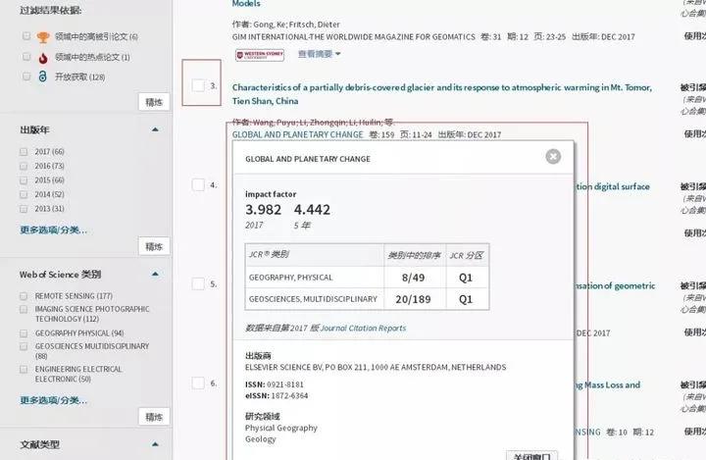The height and width of the screenshot is (460, 706).
Task: Click eISSN 1872-6364 text
Action: (x=277, y=395)
